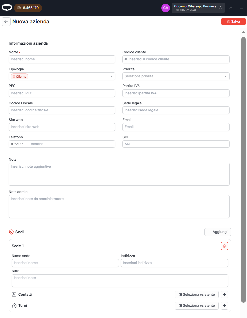Save the new company with Salva
The image size is (247, 318).
(x=233, y=21)
